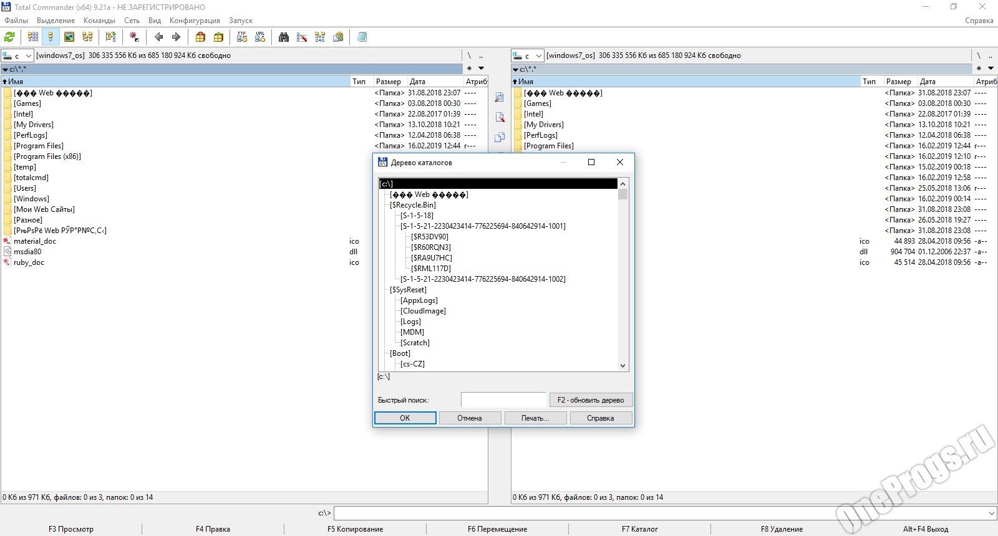Click the material_doc file icon in the left panel

[7, 241]
